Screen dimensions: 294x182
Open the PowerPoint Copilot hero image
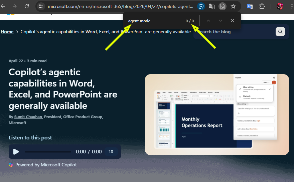coord(216,114)
